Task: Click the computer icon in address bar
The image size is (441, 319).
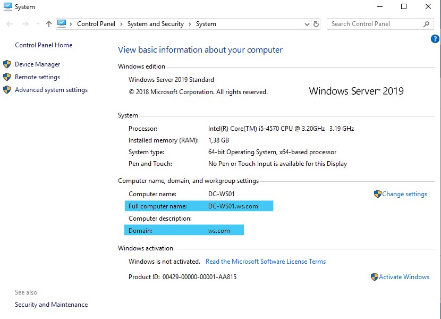Action: [62, 23]
